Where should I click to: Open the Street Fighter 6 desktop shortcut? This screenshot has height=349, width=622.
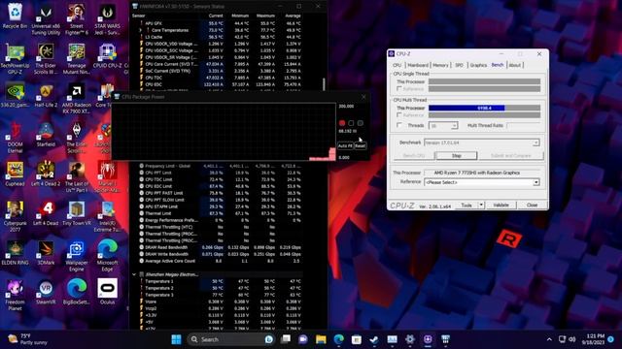(77, 19)
